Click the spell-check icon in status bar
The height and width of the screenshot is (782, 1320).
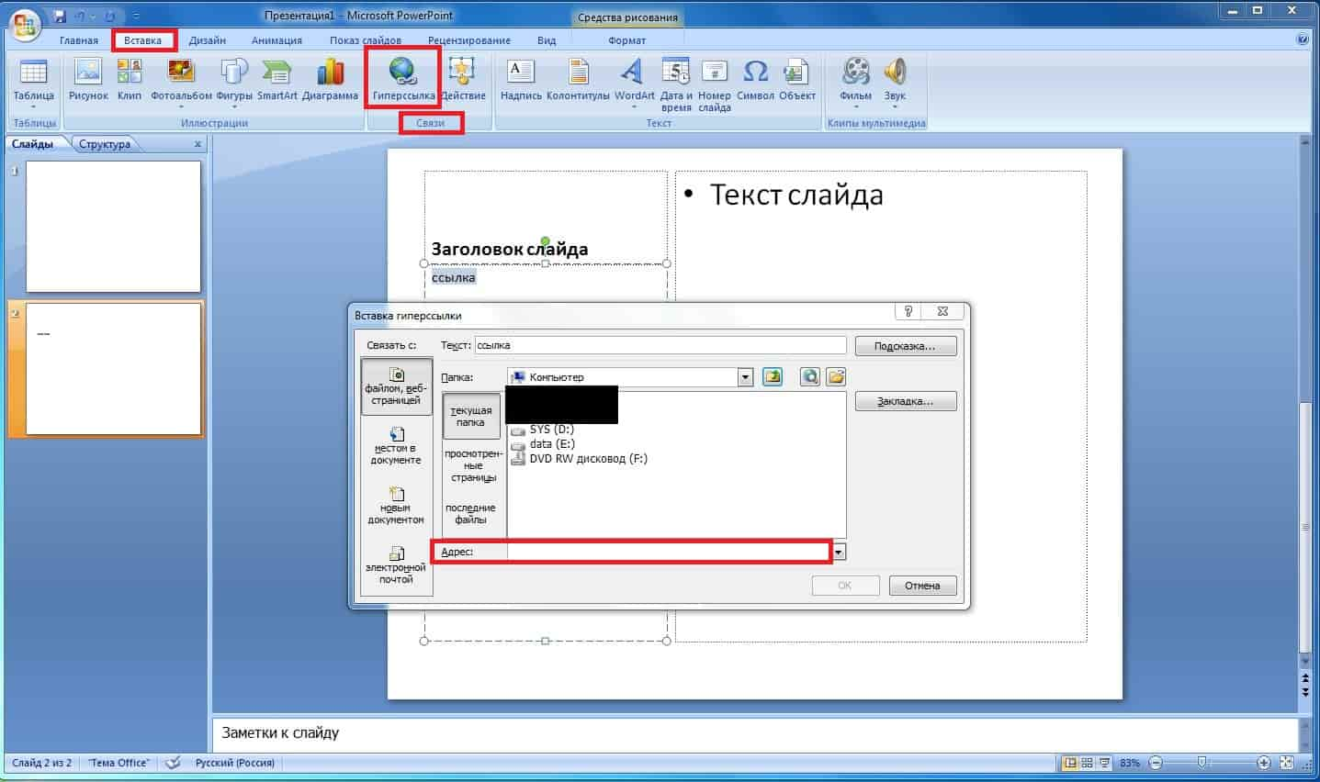(x=173, y=763)
